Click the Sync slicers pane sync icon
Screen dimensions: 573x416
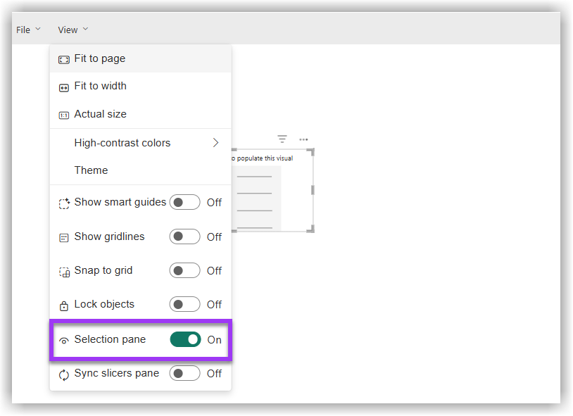(63, 374)
